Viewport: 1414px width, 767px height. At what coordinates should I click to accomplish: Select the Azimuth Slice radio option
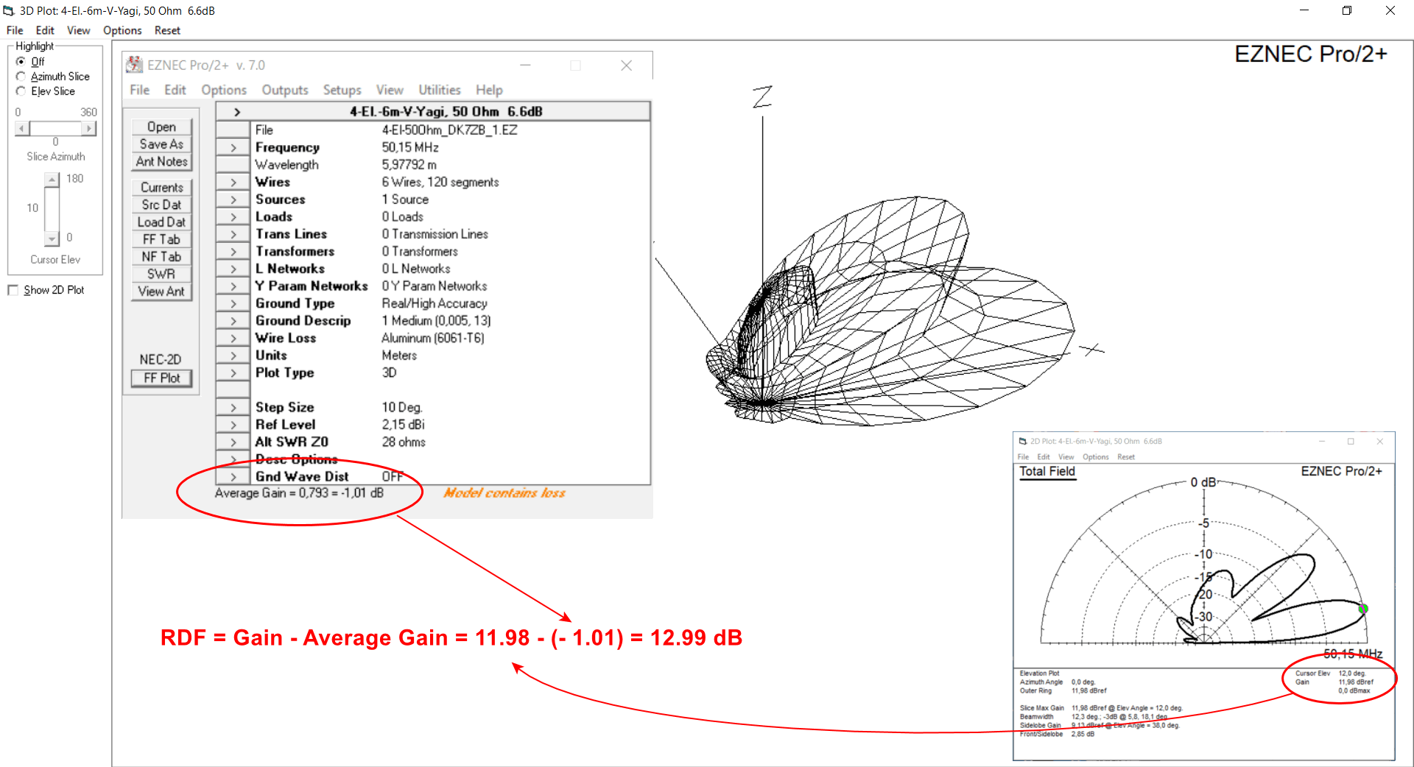[x=21, y=77]
